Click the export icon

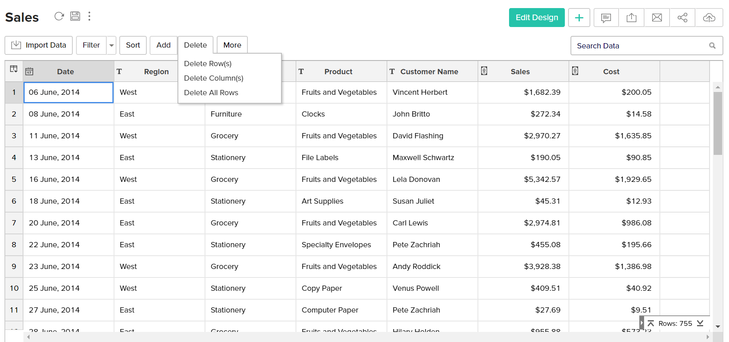click(631, 18)
